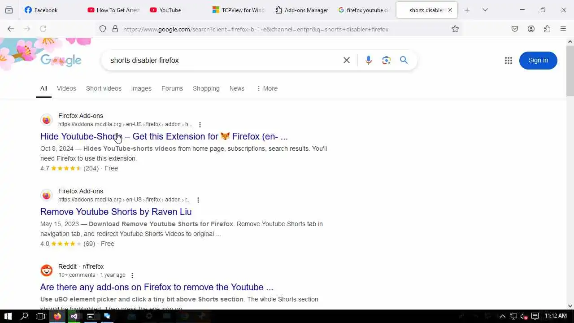Click the network tray icon

(x=513, y=316)
